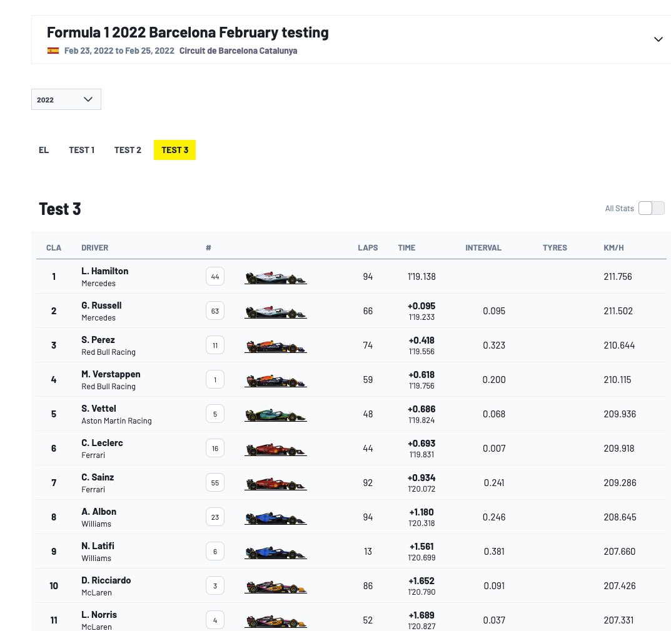Click Hamilton's Mercedes car image
Image resolution: width=671 pixels, height=631 pixels.
coord(276,278)
